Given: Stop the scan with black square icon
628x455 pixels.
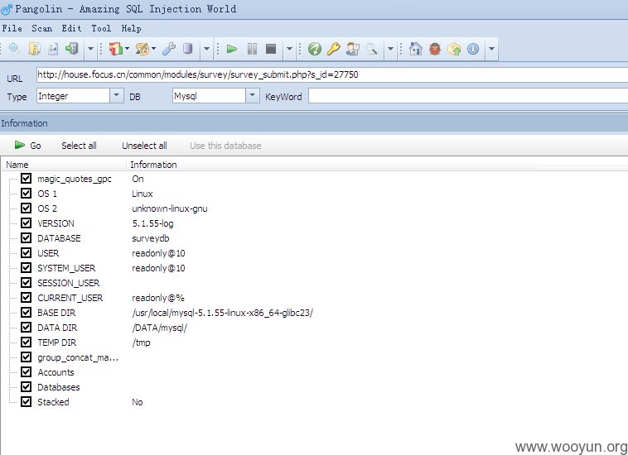Looking at the screenshot, I should (x=271, y=49).
